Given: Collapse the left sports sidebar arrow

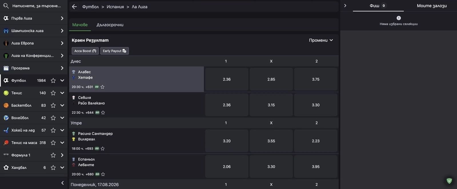Looking at the screenshot, I should (x=63, y=183).
